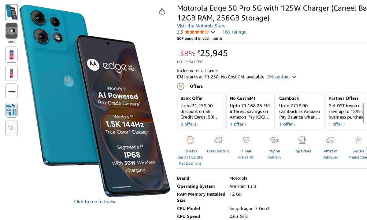This screenshot has width=367, height=220.
Task: Open 3 offers under Bank Offer
Action: (190, 124)
